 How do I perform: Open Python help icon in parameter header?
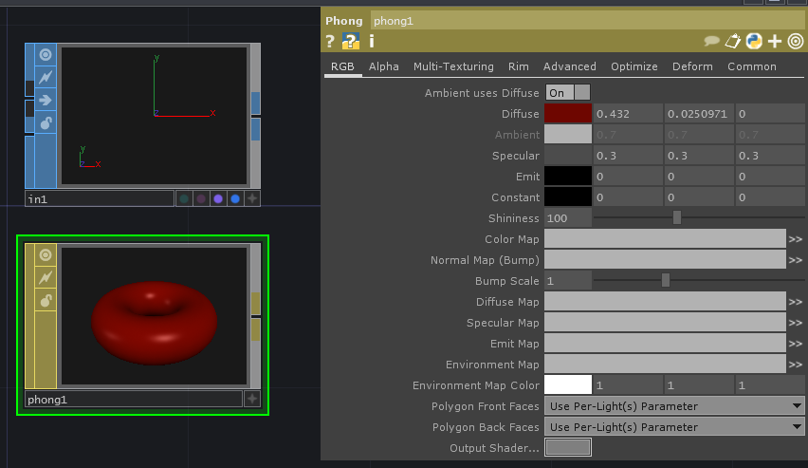[x=351, y=41]
